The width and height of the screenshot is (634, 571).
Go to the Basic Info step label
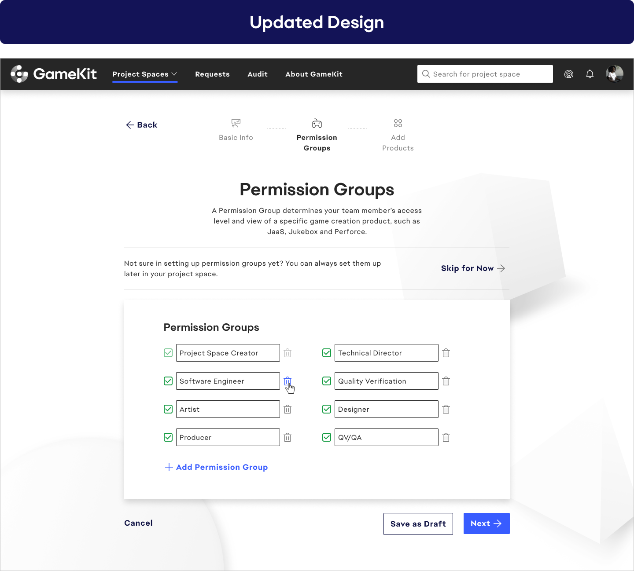236,138
